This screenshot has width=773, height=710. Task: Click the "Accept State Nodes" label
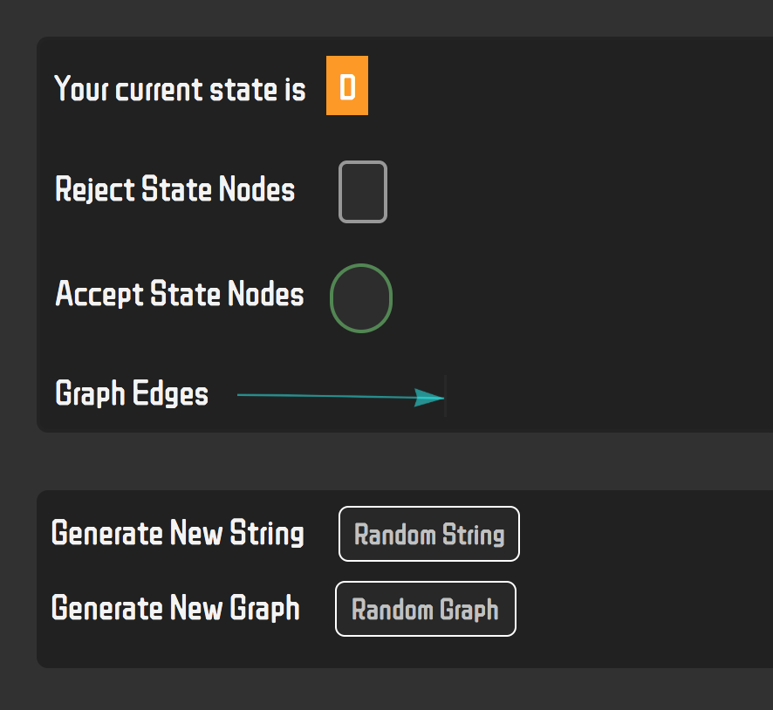point(180,294)
